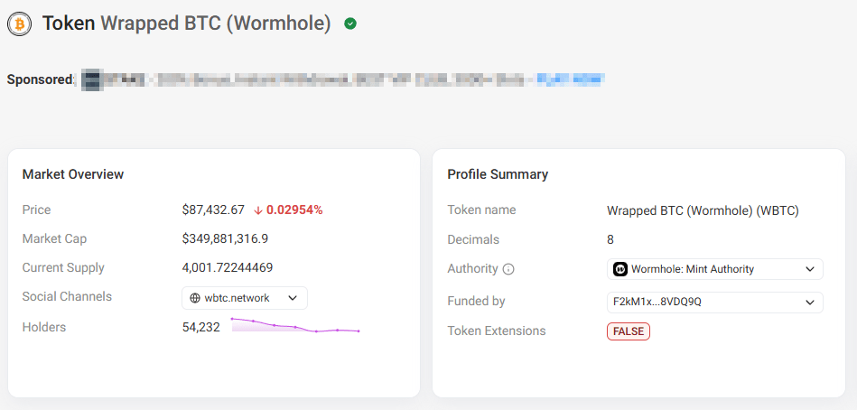Image resolution: width=857 pixels, height=410 pixels.
Task: Select the $87,432.67 price value
Action: 213,210
